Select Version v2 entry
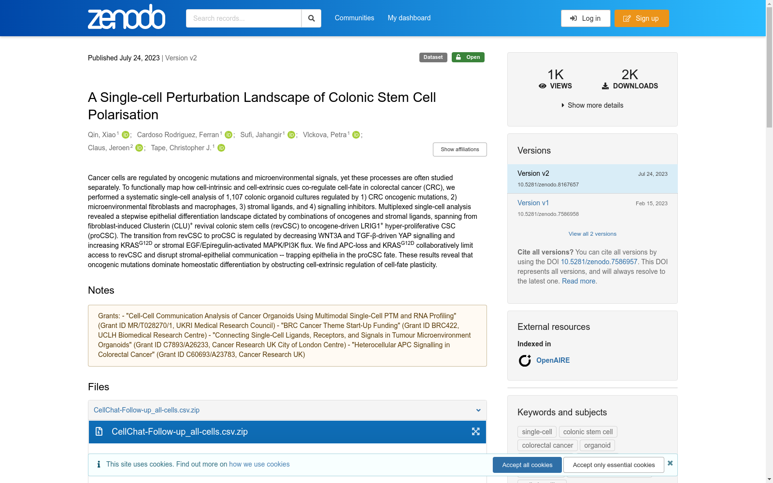Screen dimensions: 773x483 click(x=592, y=179)
